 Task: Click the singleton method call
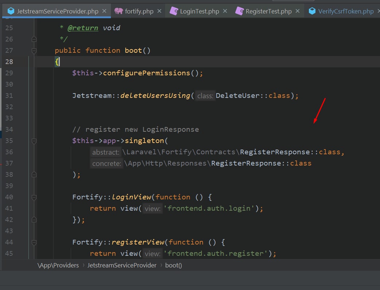(144, 141)
